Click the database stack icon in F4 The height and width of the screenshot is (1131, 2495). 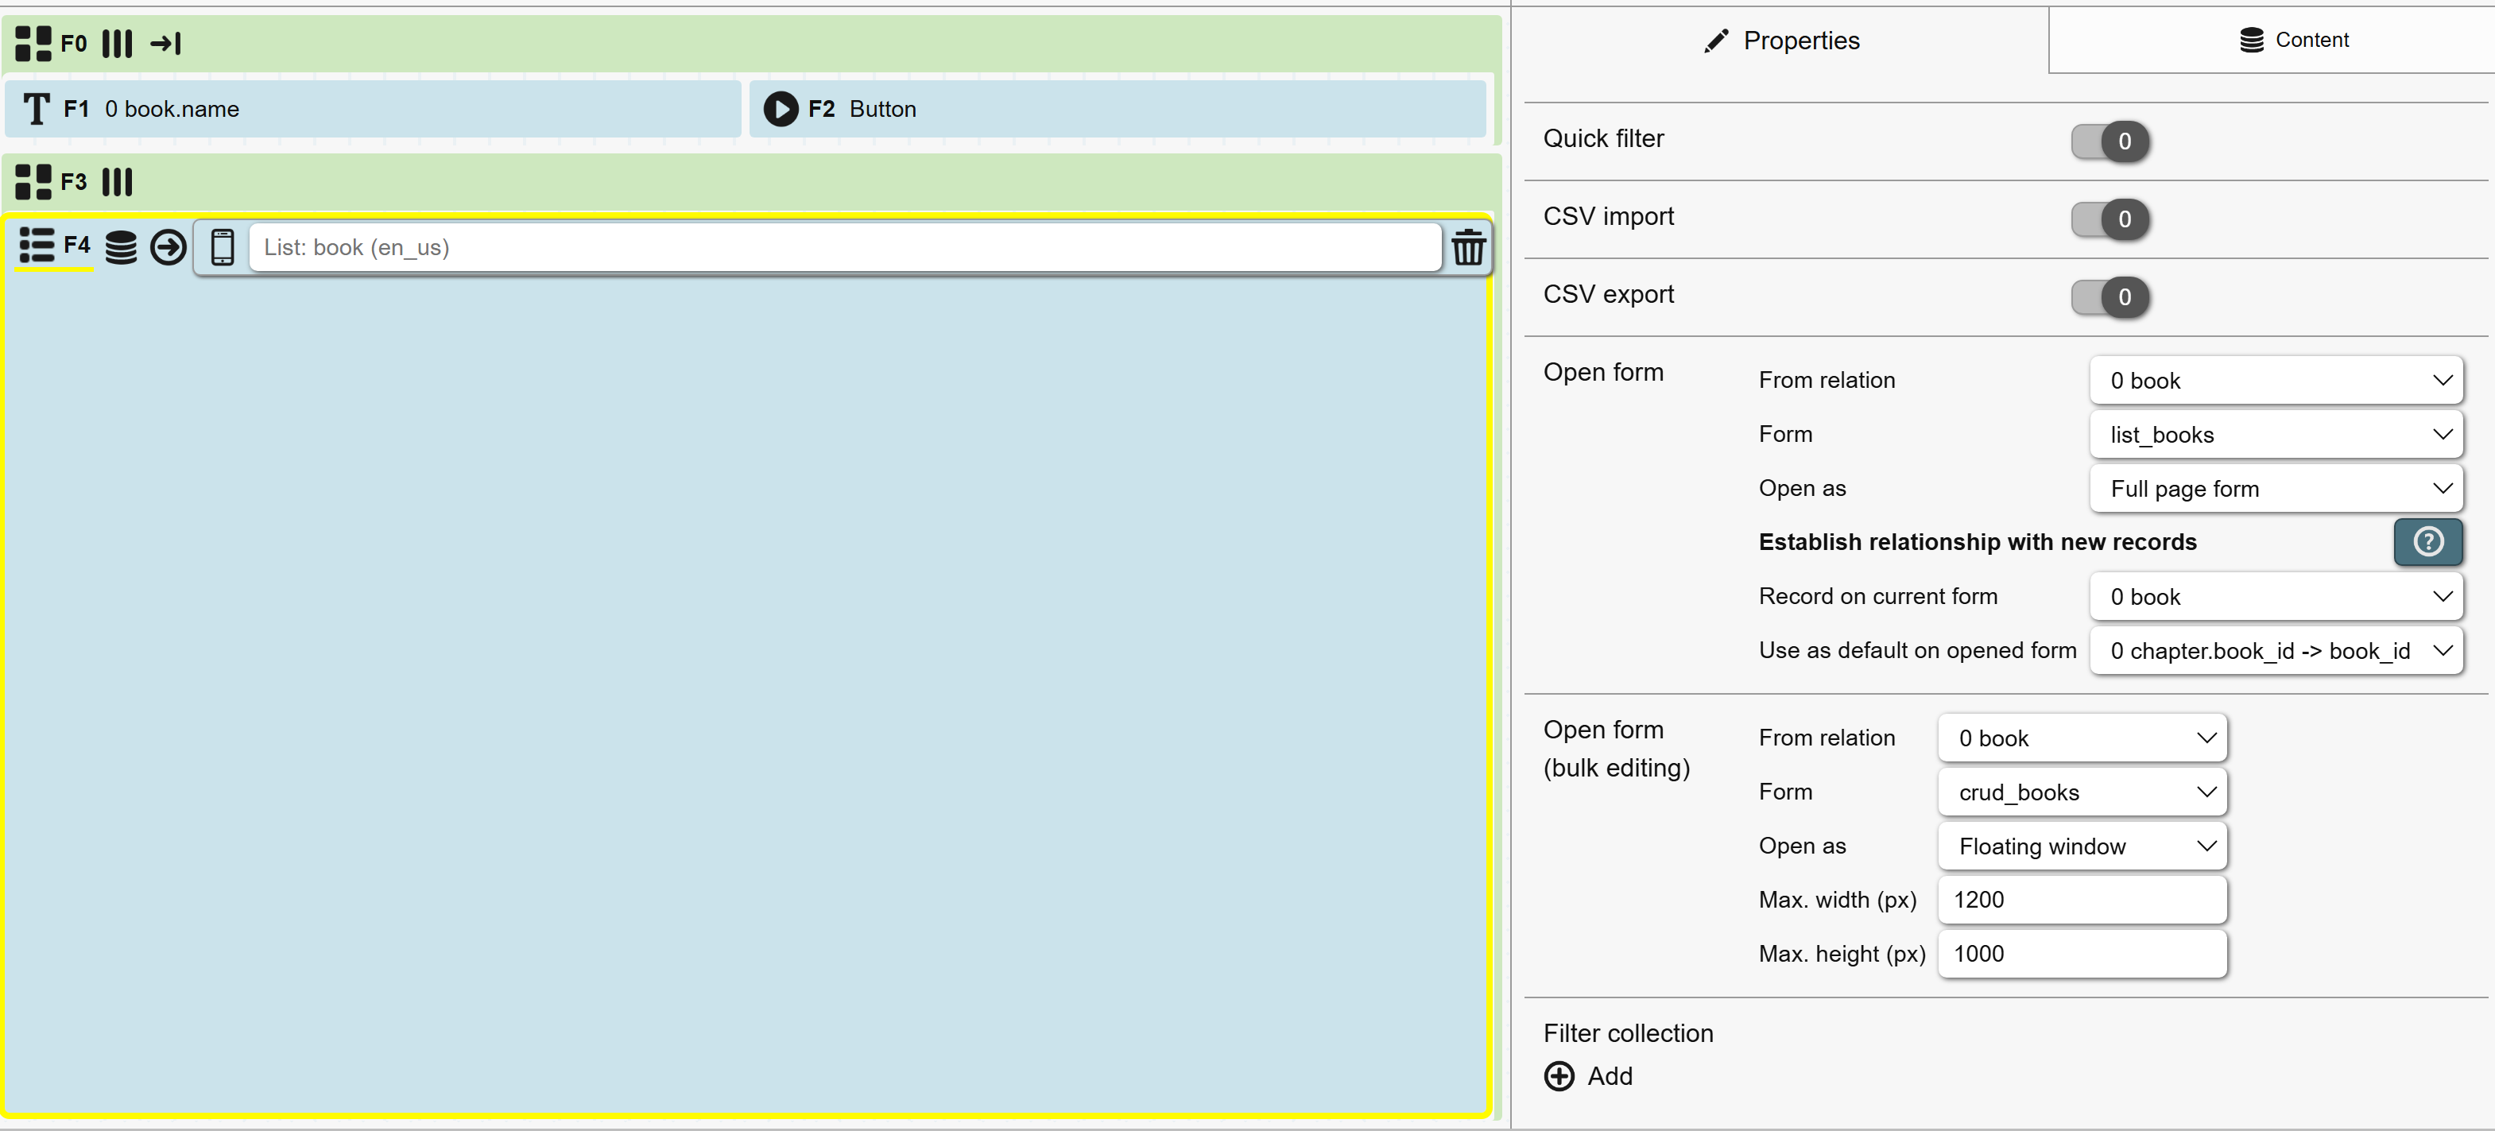[121, 248]
